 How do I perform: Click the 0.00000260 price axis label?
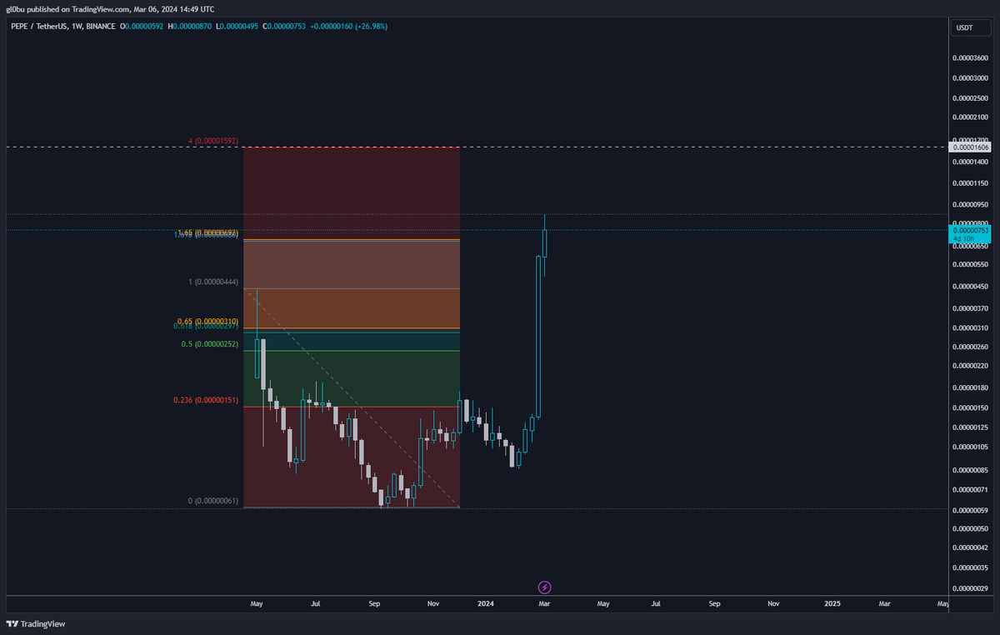[x=971, y=347]
